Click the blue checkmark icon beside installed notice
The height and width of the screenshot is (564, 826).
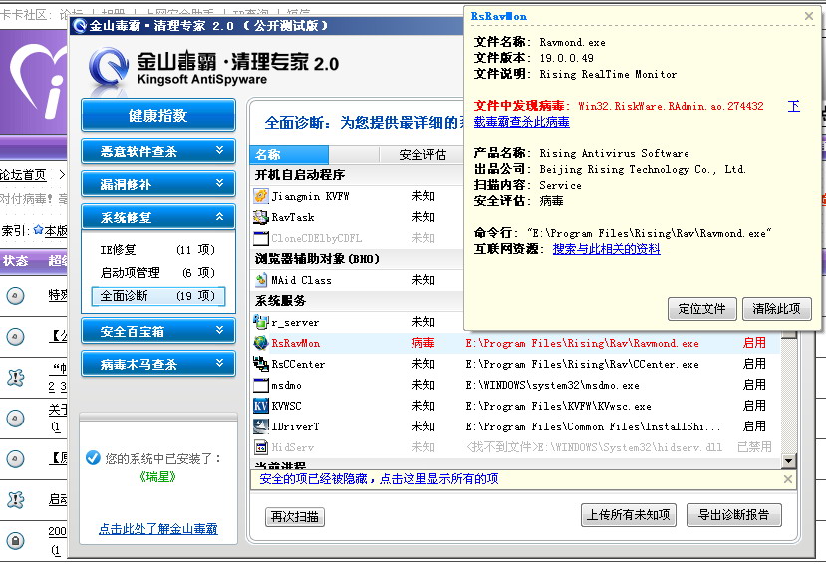point(93,458)
